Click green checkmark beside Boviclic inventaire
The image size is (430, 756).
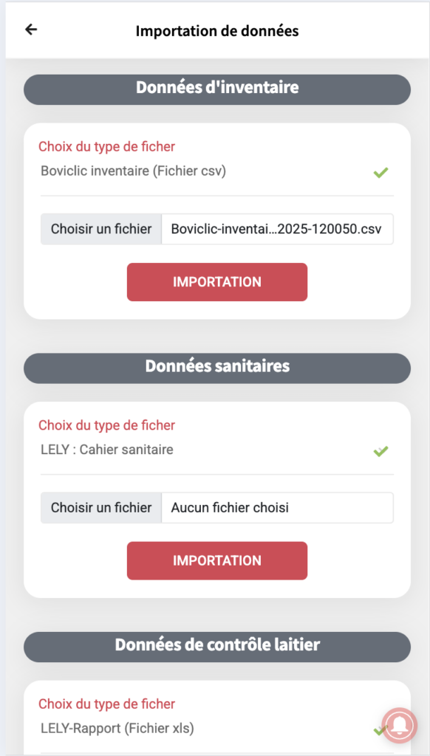click(x=380, y=172)
